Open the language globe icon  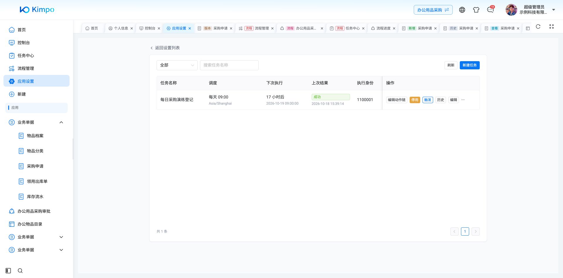[x=462, y=10]
